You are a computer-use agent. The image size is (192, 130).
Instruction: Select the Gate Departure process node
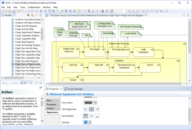coord(143,52)
